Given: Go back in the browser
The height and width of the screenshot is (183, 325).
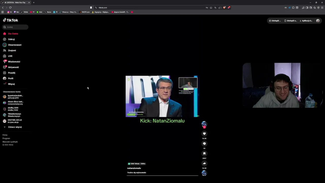Looking at the screenshot, I should [x=3, y=8].
